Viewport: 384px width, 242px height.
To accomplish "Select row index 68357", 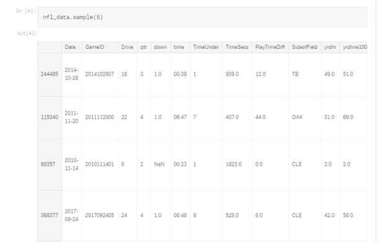I will pos(48,164).
